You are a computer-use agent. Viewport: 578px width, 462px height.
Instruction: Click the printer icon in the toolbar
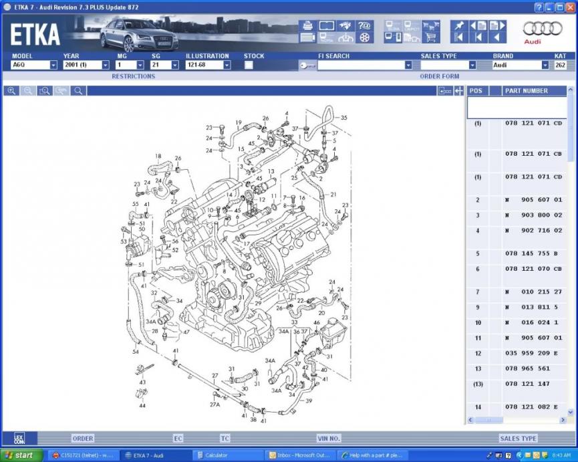coord(307,25)
